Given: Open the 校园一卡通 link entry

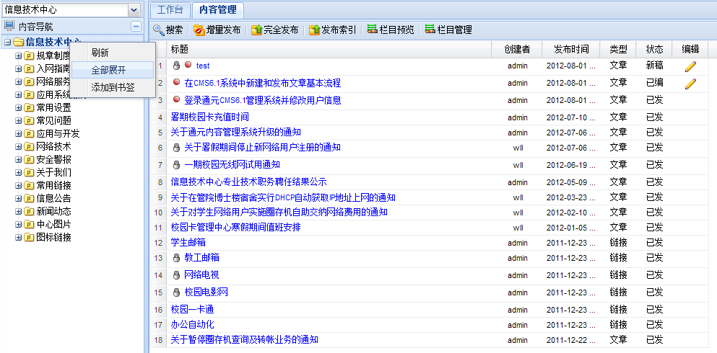Looking at the screenshot, I should [x=192, y=309].
